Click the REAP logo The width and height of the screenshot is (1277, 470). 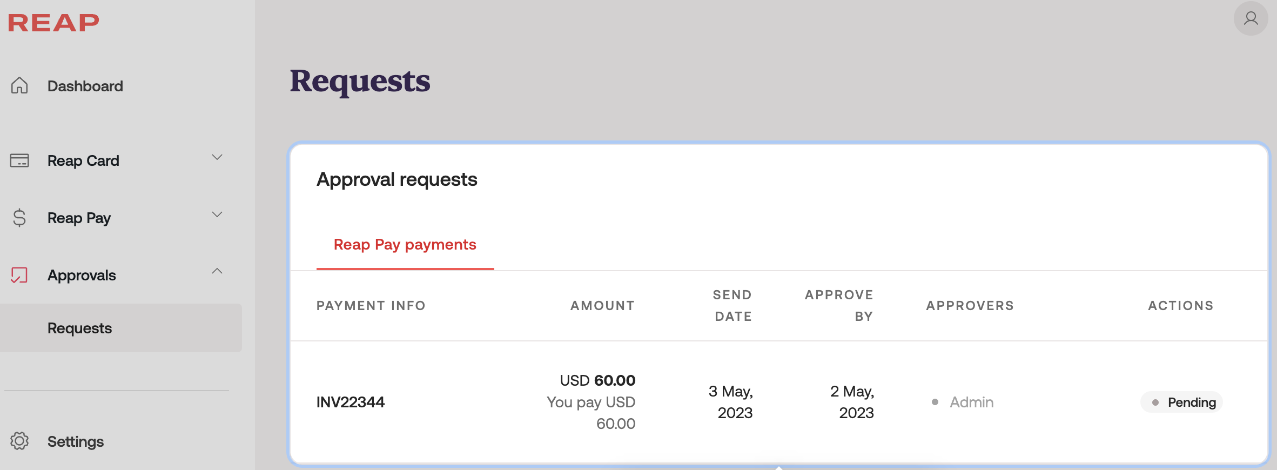(x=53, y=23)
